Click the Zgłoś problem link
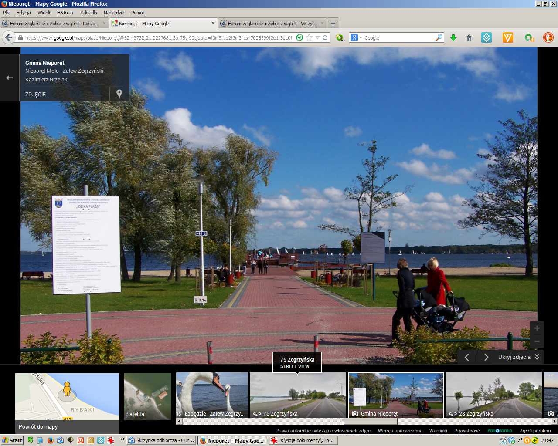558x446 pixels. click(x=535, y=431)
